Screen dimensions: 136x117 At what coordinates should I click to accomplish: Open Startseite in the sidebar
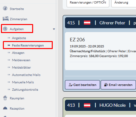tap(17, 9)
